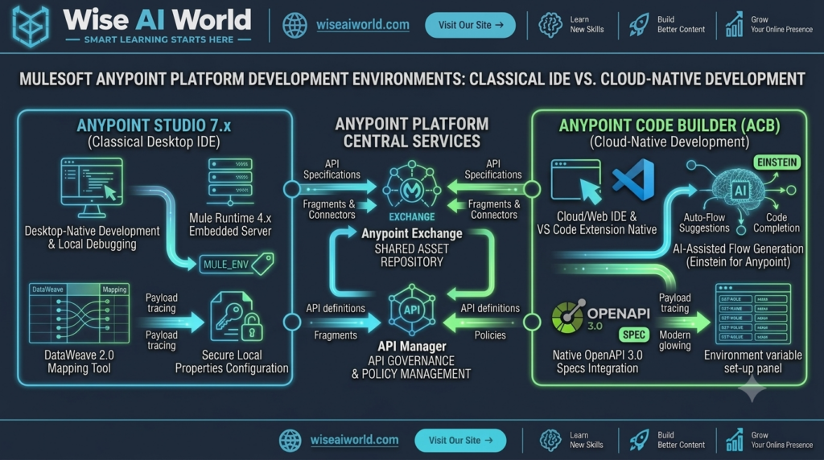Screen dimensions: 824x460
Task: Click 'Learn New Skills' text in top header
Action: click(587, 25)
